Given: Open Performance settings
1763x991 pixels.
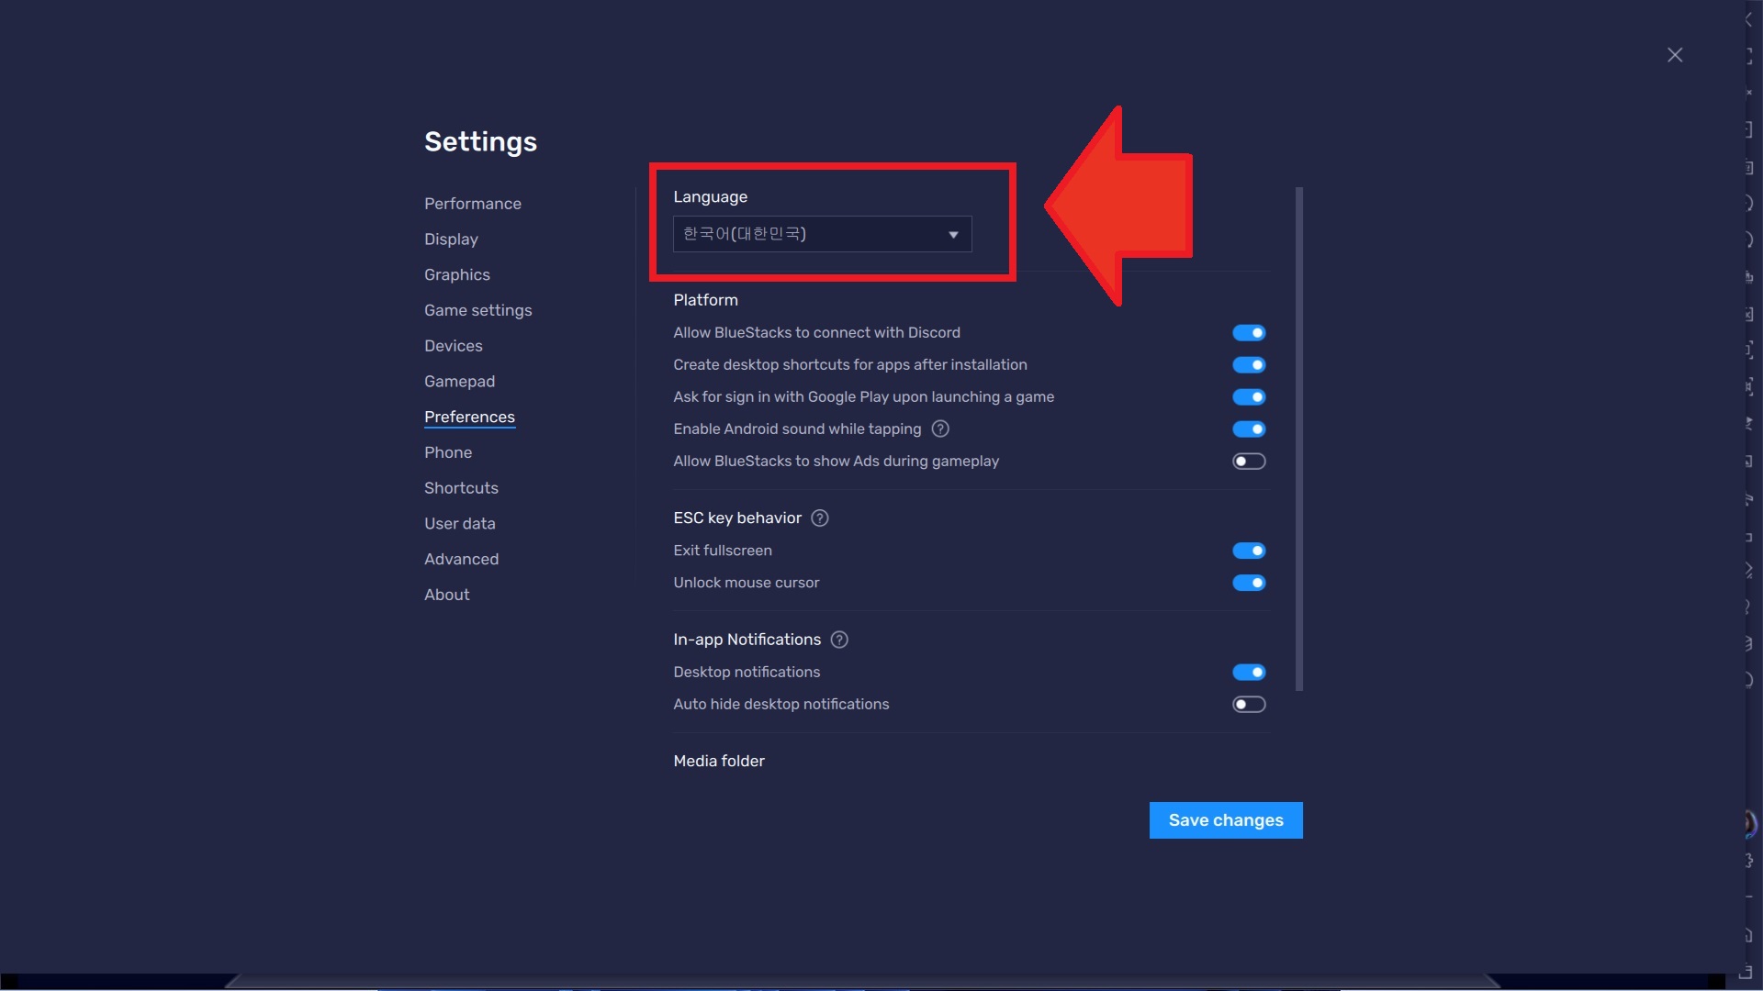Looking at the screenshot, I should click(473, 204).
